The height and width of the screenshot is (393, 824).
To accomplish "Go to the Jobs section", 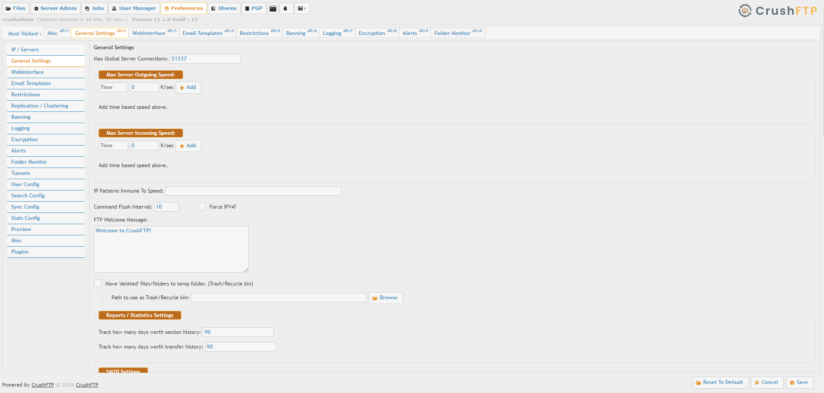I will (x=94, y=9).
